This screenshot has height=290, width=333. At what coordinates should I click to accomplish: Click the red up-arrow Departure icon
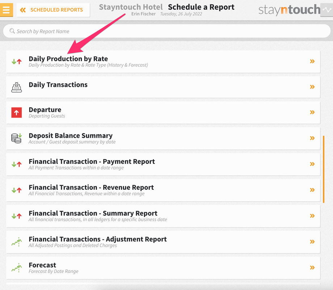[17, 112]
